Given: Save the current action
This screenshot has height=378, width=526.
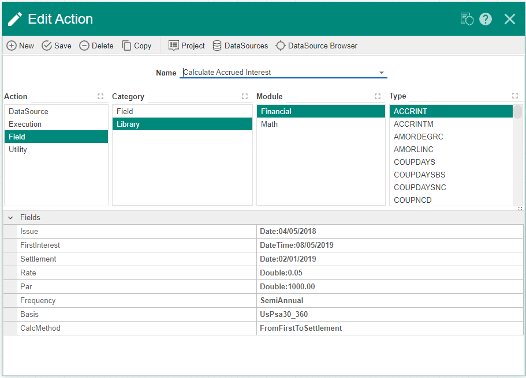Looking at the screenshot, I should coord(57,46).
